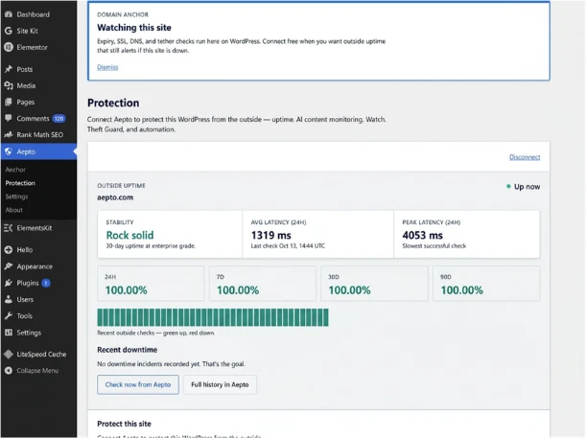Click the 30D uptime card
Image resolution: width=587 pixels, height=438 pixels.
point(374,284)
